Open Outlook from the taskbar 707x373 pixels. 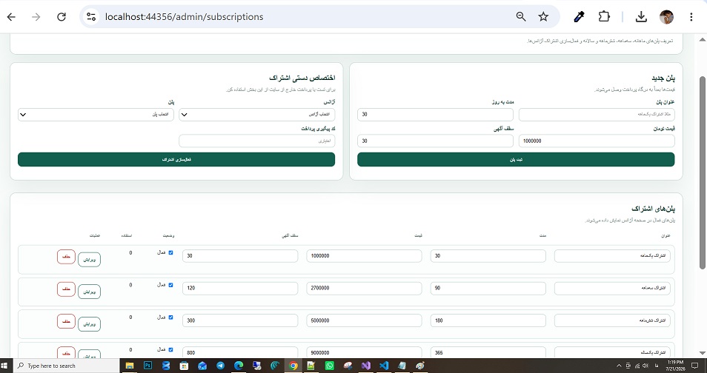point(202,366)
